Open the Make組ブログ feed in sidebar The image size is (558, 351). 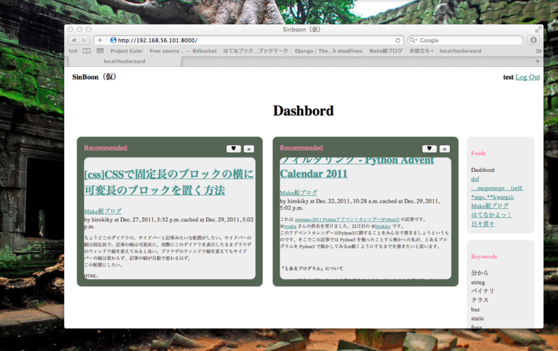490,205
